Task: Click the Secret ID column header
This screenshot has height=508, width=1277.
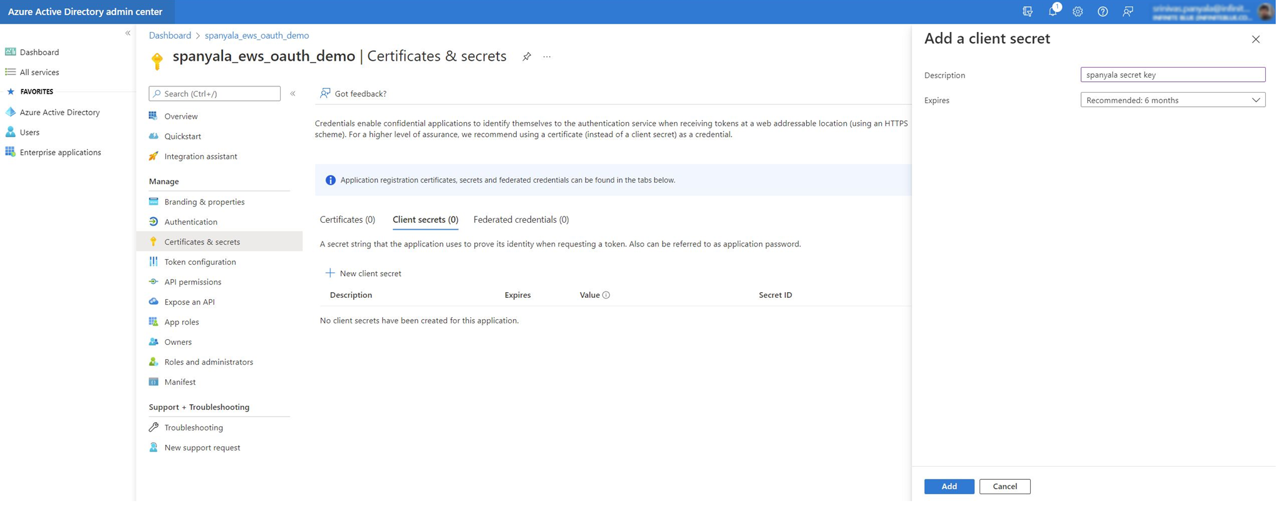Action: click(775, 295)
